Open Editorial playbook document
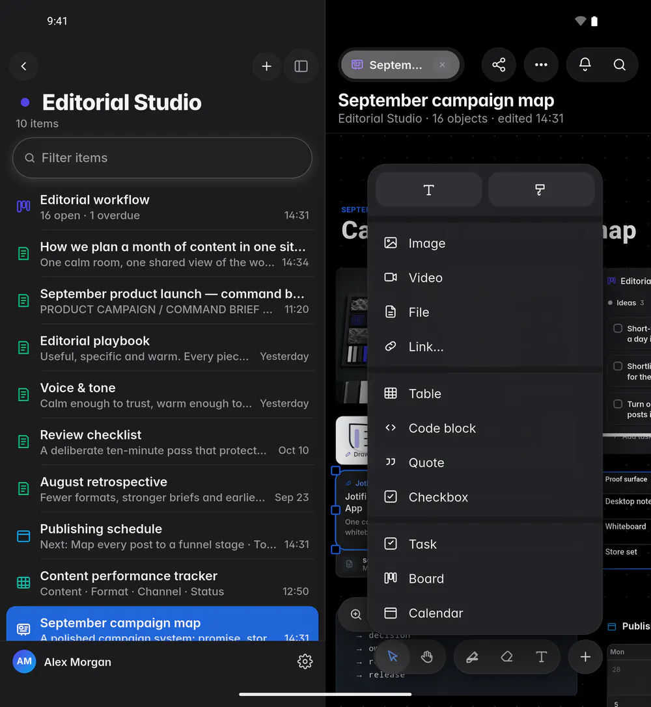This screenshot has width=651, height=707. coord(162,348)
